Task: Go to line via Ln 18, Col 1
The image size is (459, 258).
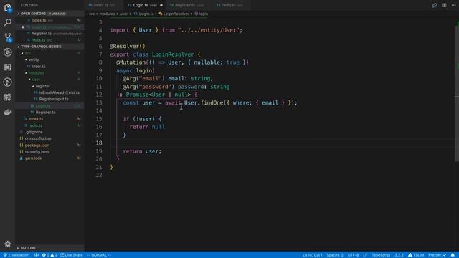Action: 313,255
